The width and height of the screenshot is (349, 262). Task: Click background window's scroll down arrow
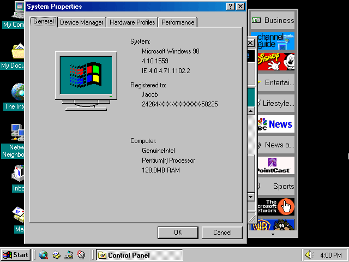click(251, 197)
